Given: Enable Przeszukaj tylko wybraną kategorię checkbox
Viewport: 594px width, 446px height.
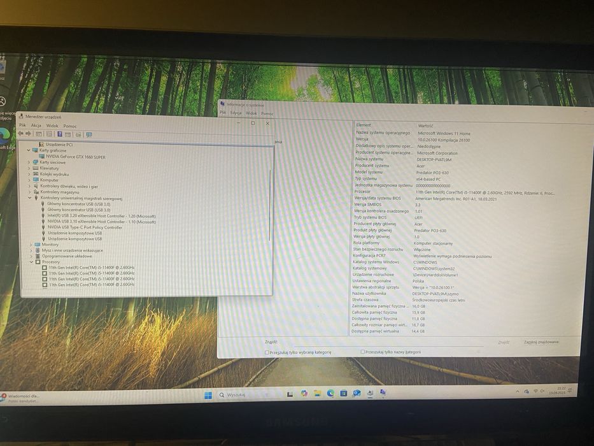Looking at the screenshot, I should tap(267, 352).
